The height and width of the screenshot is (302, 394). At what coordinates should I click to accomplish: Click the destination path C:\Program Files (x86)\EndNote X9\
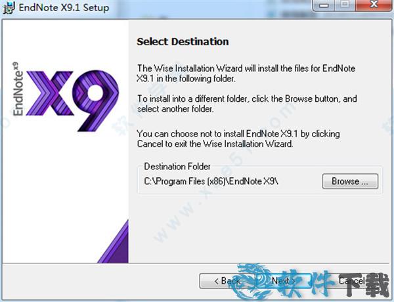pos(211,181)
